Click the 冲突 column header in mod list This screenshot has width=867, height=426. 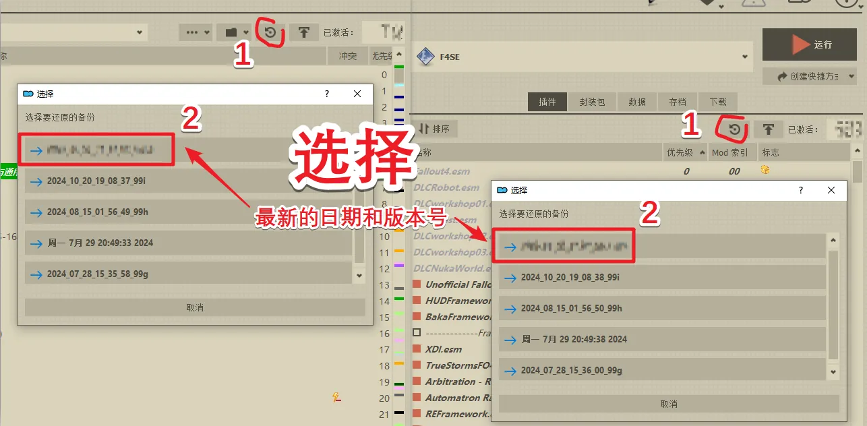click(348, 56)
